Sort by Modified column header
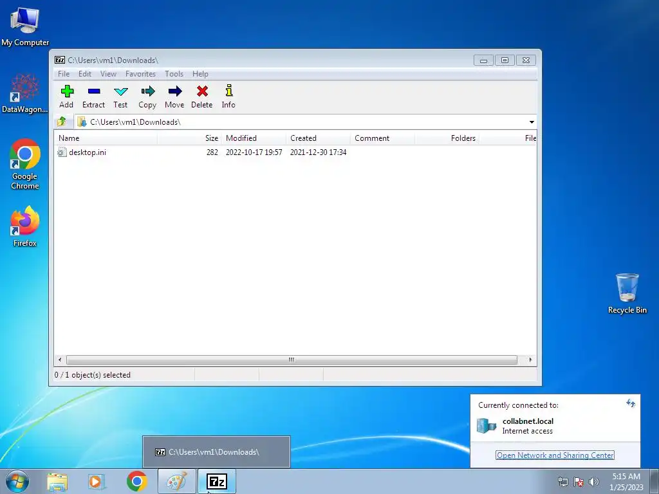Image resolution: width=659 pixels, height=494 pixels. pos(254,138)
